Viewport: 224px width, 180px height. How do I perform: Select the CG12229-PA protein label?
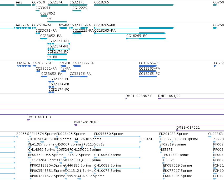(x=83, y=63)
